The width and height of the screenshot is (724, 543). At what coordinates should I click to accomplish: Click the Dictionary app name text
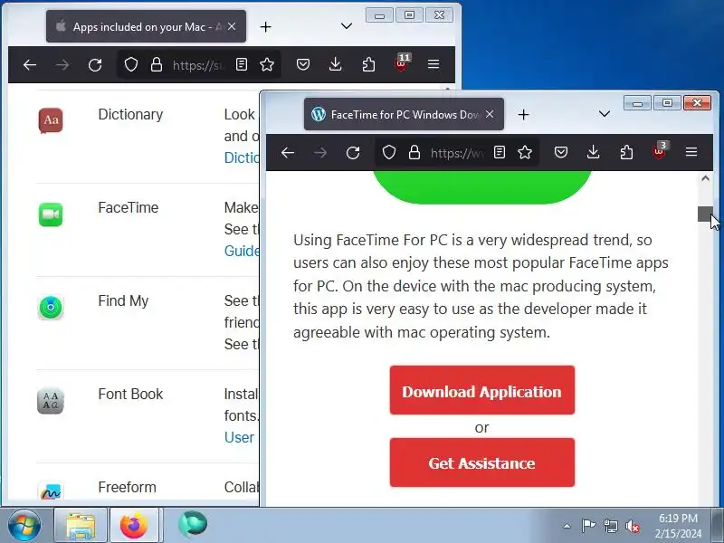(130, 115)
